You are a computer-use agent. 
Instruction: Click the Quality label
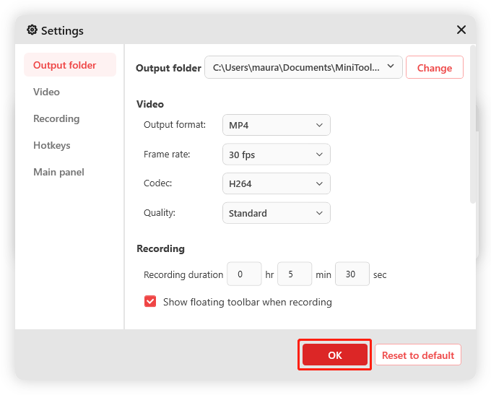(x=160, y=213)
